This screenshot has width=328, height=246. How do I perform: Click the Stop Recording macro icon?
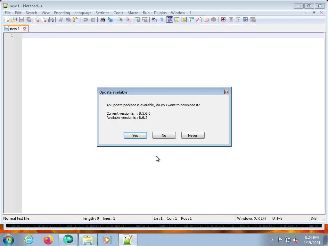231,20
